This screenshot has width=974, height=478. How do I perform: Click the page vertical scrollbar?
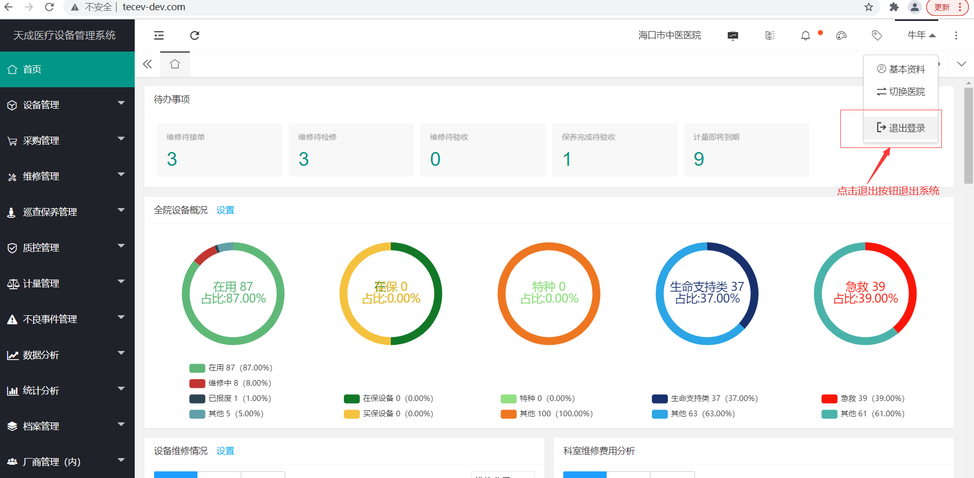[968, 135]
